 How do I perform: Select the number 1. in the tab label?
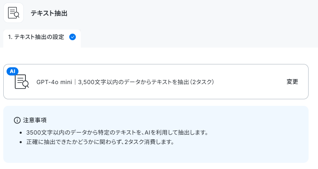[10, 37]
